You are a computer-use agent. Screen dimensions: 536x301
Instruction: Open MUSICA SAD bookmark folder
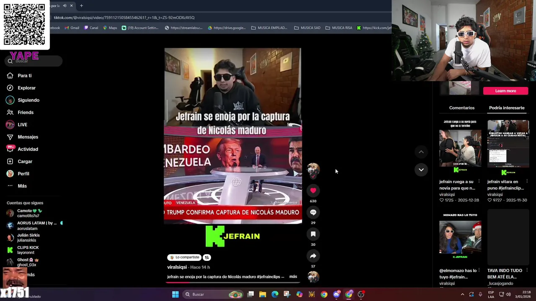307,28
